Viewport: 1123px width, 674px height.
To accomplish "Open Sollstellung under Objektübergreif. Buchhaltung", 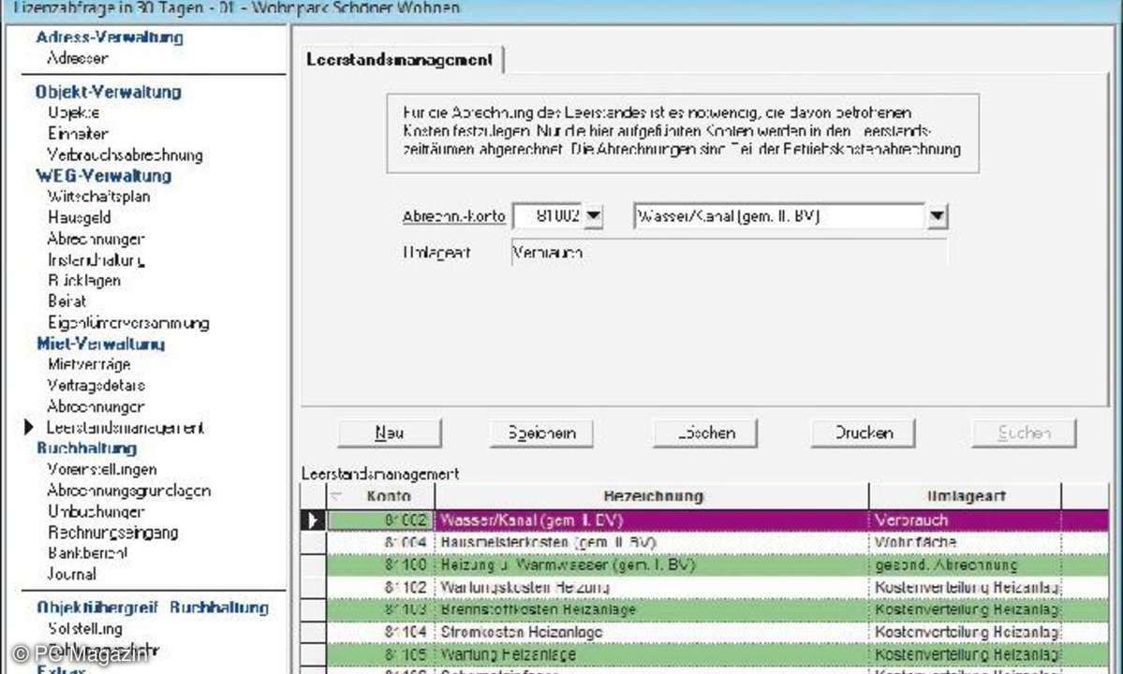I will [85, 628].
